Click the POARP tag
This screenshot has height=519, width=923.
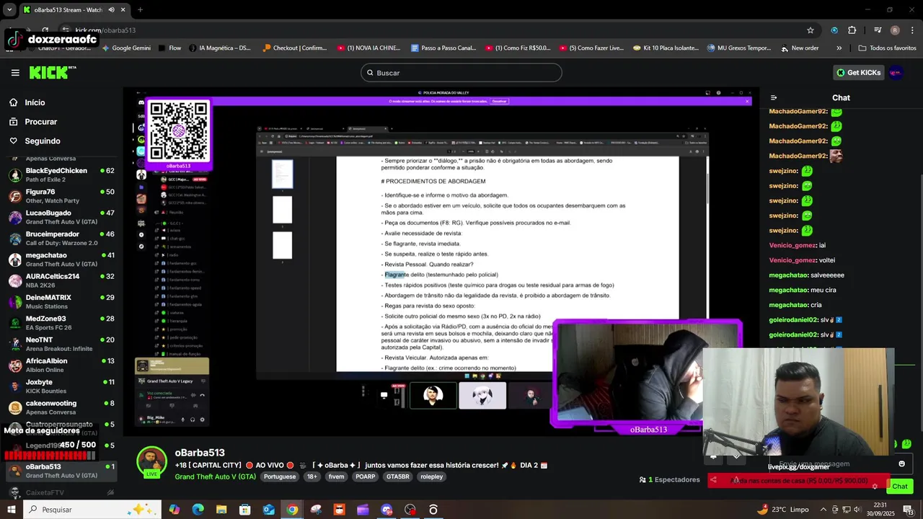tap(365, 477)
